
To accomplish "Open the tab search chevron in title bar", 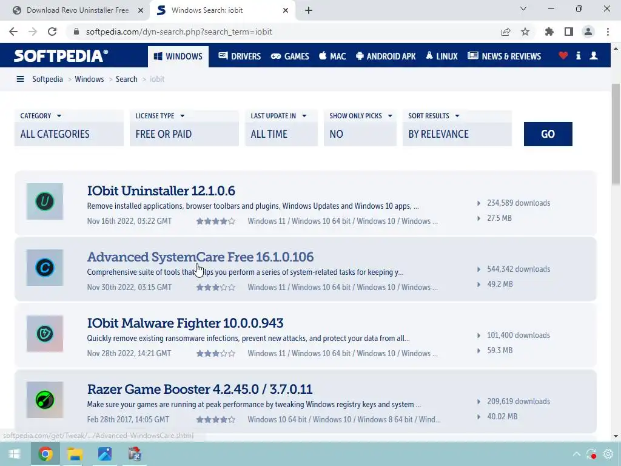I will coord(523,8).
